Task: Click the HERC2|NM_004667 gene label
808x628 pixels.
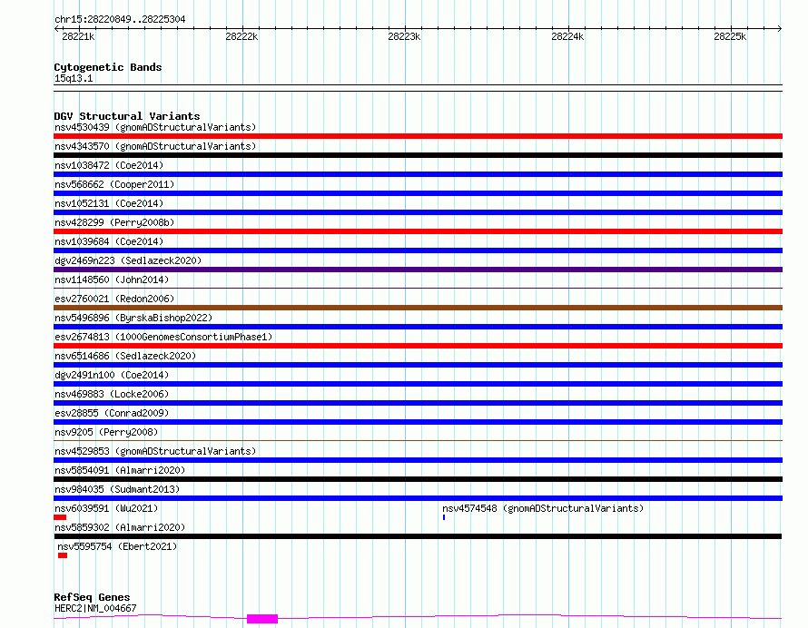Action: click(95, 608)
